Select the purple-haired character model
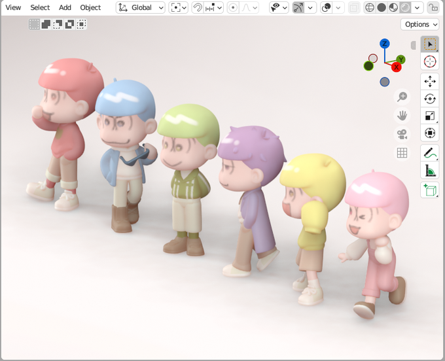The height and width of the screenshot is (361, 445). click(251, 199)
